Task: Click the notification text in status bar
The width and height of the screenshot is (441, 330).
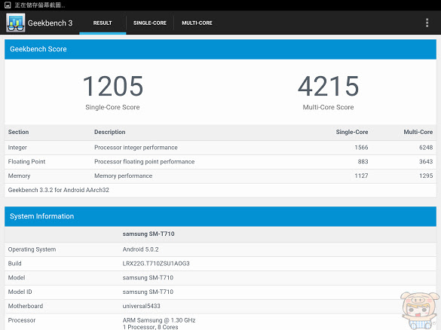Action: pos(40,5)
